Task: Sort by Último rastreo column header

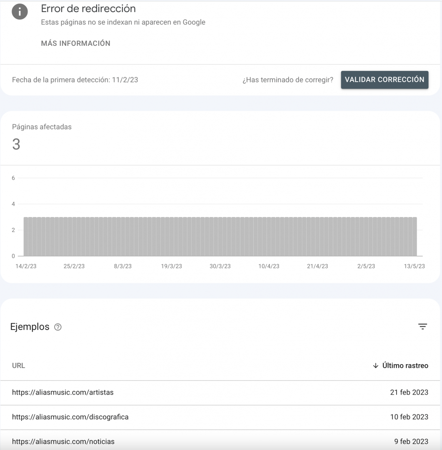Action: pos(405,365)
